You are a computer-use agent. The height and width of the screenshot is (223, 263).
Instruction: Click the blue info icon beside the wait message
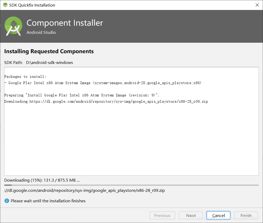point(7,201)
